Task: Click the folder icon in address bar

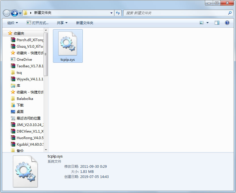Action: (x=25, y=13)
